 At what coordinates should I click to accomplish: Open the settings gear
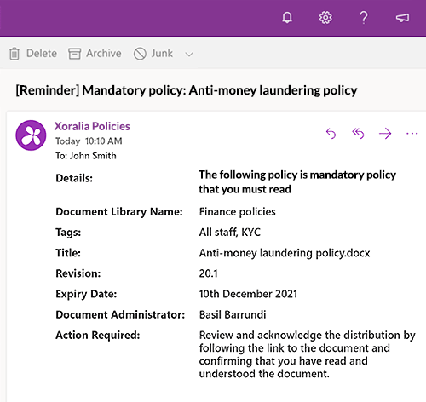[325, 18]
